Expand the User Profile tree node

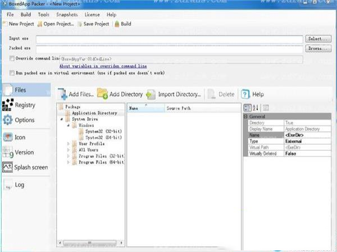(x=69, y=143)
